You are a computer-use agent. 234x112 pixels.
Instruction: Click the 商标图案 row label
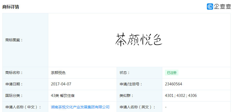(14, 40)
